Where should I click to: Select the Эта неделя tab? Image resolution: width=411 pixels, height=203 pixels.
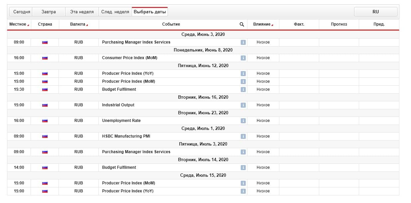point(82,12)
